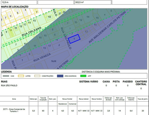Click the Zona column header
The height and width of the screenshot is (115, 149).
pos(14,99)
